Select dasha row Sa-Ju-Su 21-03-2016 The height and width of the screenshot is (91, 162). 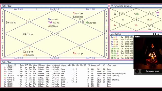tap(122, 39)
